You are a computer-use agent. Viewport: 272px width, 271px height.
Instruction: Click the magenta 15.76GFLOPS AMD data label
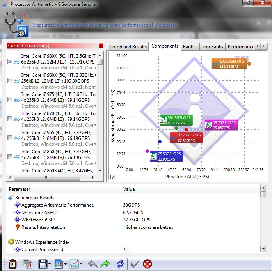tap(221, 125)
